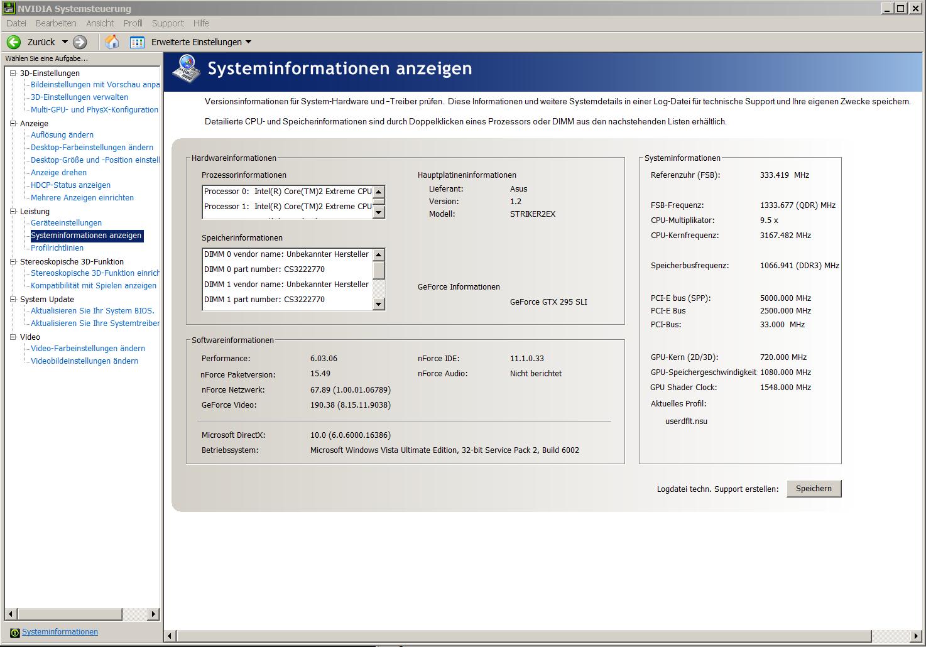
Task: Click the NVIDIA icon in the title bar
Action: pos(9,8)
